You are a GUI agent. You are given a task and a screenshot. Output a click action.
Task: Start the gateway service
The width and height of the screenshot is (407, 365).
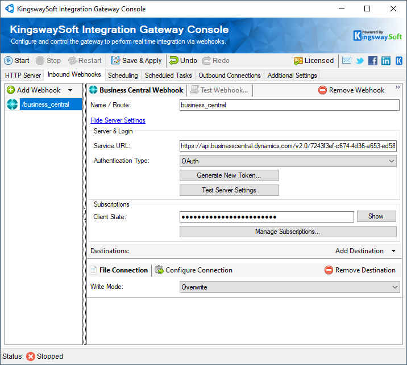click(x=16, y=61)
